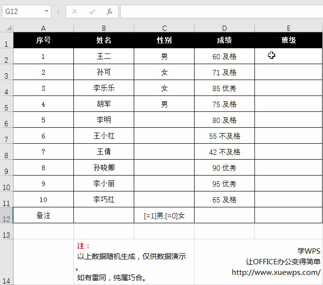Screen dimensions: 323x285
Task: Select row 2 header
Action: [6, 56]
